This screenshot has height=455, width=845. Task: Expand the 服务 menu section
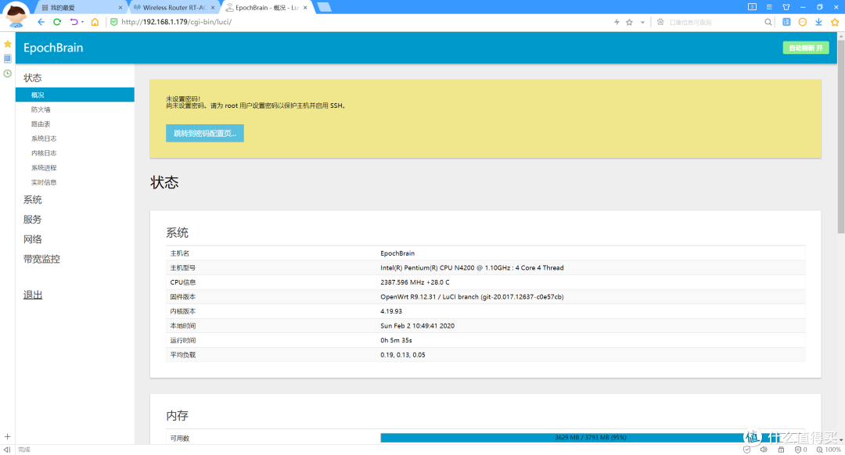point(33,220)
